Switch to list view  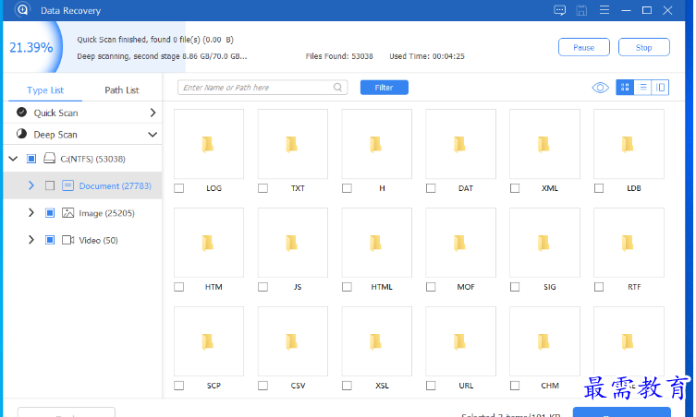tap(642, 88)
